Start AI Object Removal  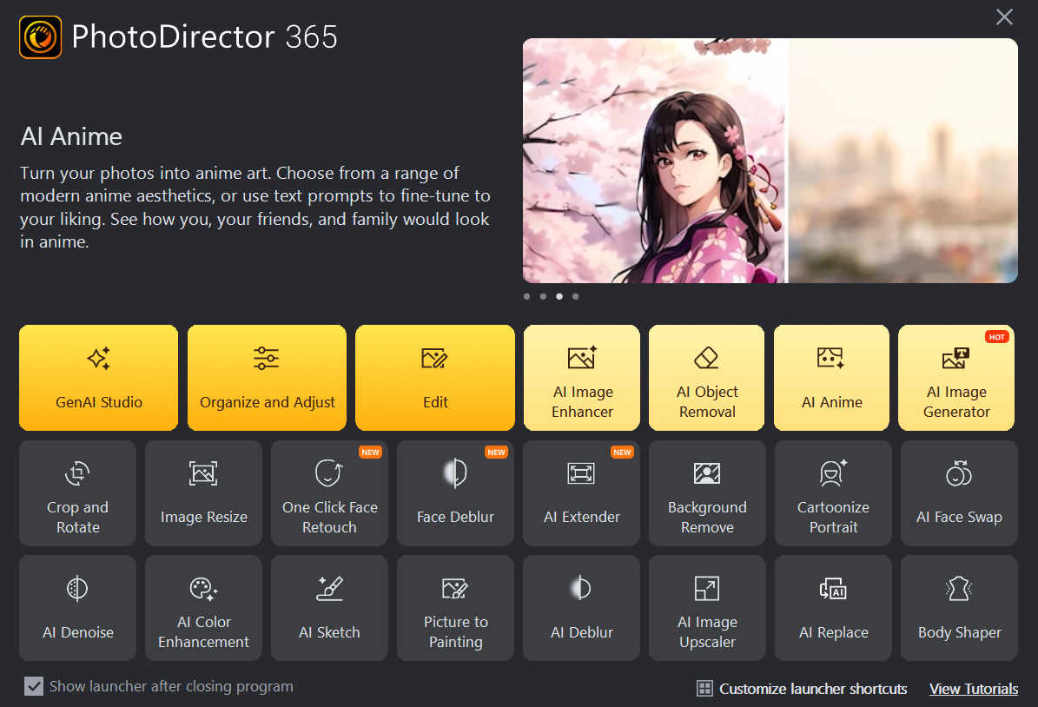706,378
